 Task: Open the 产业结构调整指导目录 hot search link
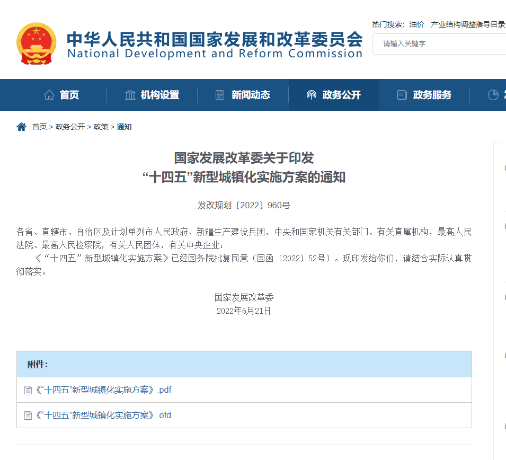pyautogui.click(x=467, y=24)
